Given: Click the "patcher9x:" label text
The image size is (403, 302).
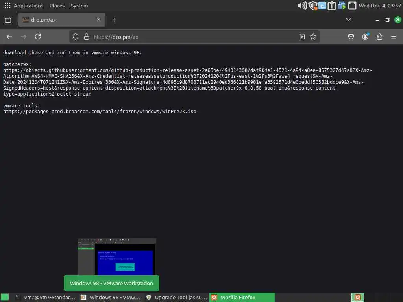Looking at the screenshot, I should click(x=17, y=64).
